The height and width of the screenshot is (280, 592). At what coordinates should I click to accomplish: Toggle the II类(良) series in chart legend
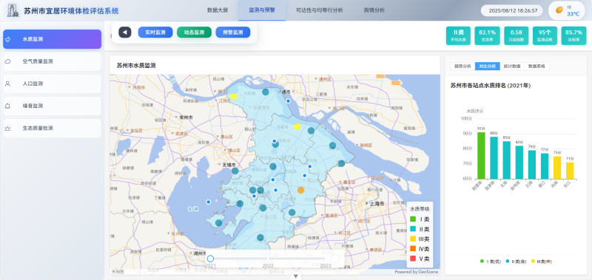click(515, 261)
